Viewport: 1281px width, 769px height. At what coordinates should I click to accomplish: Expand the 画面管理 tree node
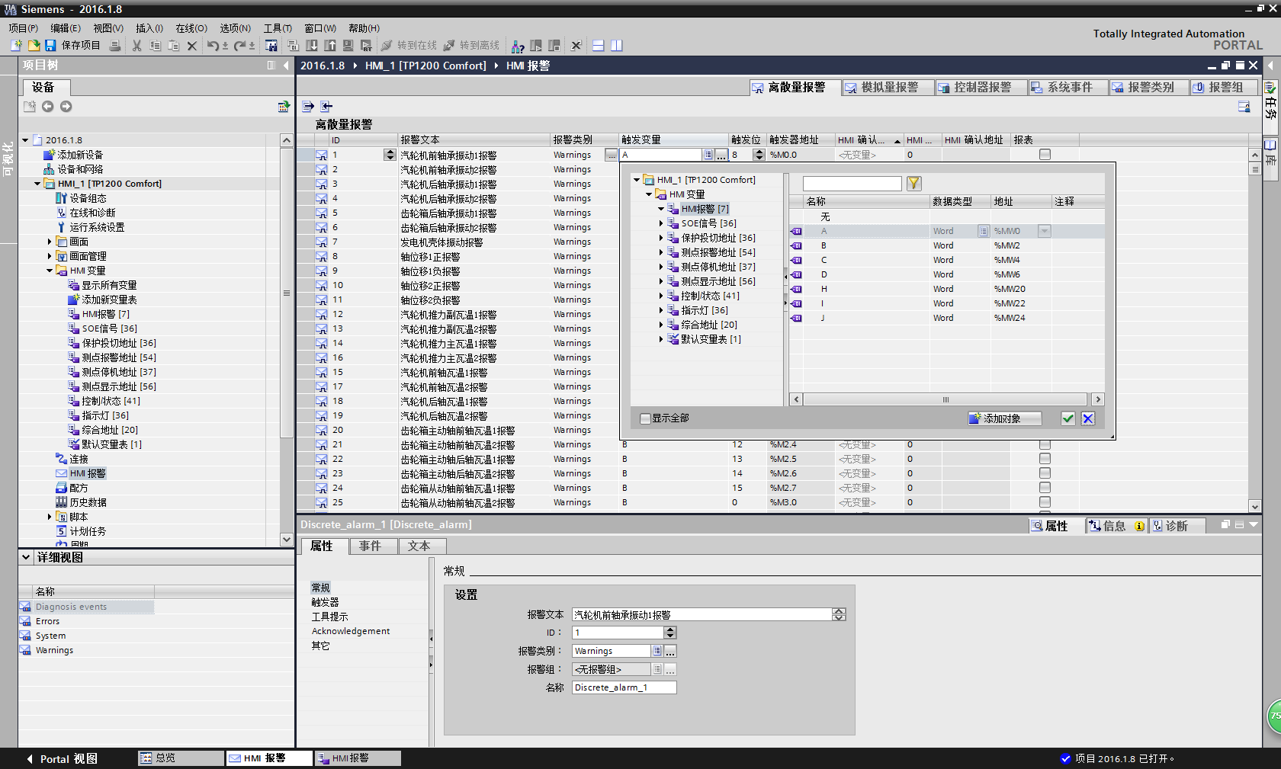(50, 256)
